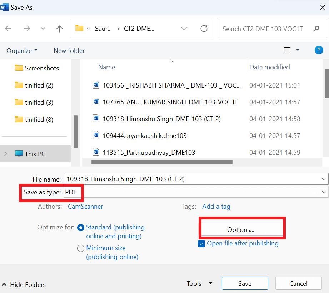Select file 109318_Himanshu Singh_DME-103 (CT-2)
Screen dimensions: 329x293
[x=161, y=119]
